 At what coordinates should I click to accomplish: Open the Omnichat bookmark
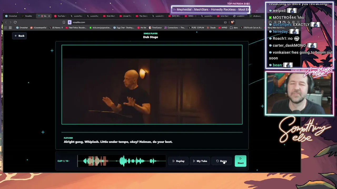[x=22, y=28]
